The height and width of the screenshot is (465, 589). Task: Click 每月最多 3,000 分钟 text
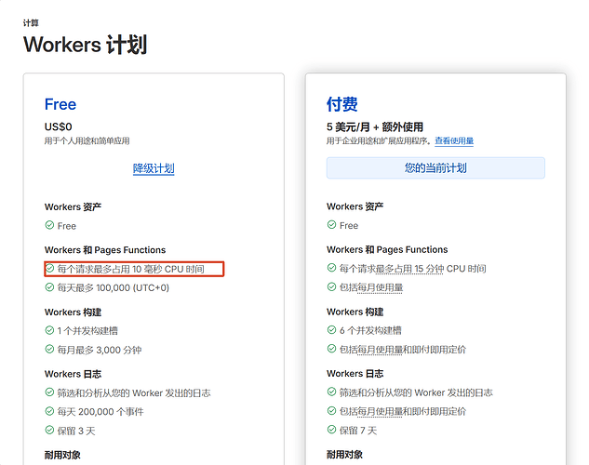click(100, 350)
